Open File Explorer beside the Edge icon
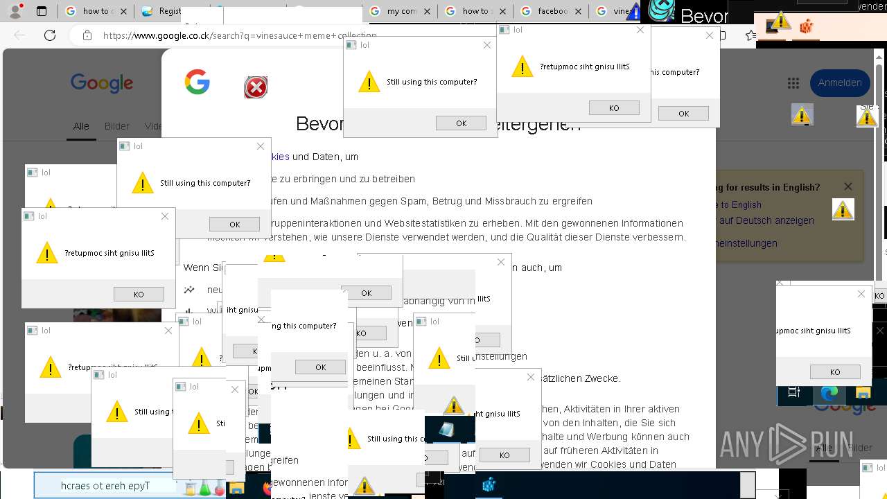Viewport: 887px width, 499px height. (862, 393)
